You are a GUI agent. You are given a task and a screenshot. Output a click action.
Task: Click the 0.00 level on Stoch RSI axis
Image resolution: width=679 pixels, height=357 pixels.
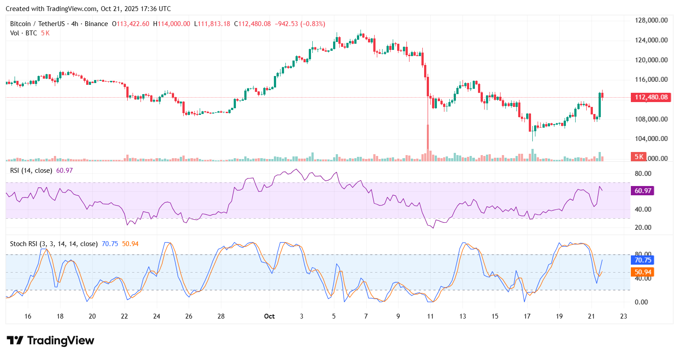coord(641,302)
